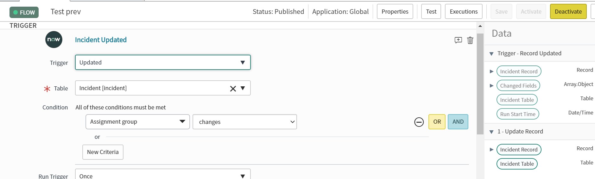Click 'Application: Global' text
Viewport: 595px width, 179px height.
(x=340, y=12)
